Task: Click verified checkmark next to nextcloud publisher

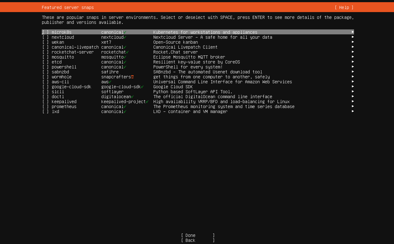Action: pos(125,37)
